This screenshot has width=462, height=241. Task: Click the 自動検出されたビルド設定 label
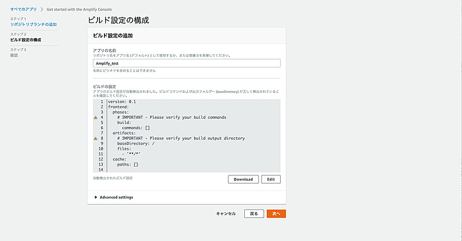coord(113,178)
